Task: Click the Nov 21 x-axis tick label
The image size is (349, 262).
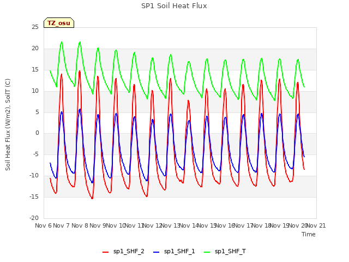Action: (316, 225)
